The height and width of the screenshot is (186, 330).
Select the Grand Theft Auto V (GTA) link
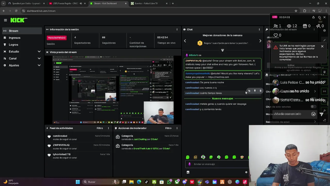point(146,149)
